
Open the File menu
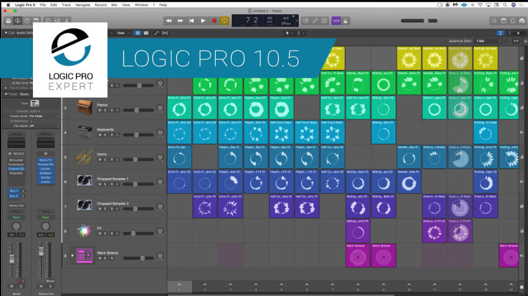(x=43, y=5)
